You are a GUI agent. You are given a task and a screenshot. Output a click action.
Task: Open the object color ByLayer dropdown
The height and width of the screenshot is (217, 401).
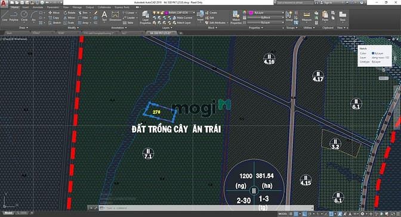click(x=266, y=13)
